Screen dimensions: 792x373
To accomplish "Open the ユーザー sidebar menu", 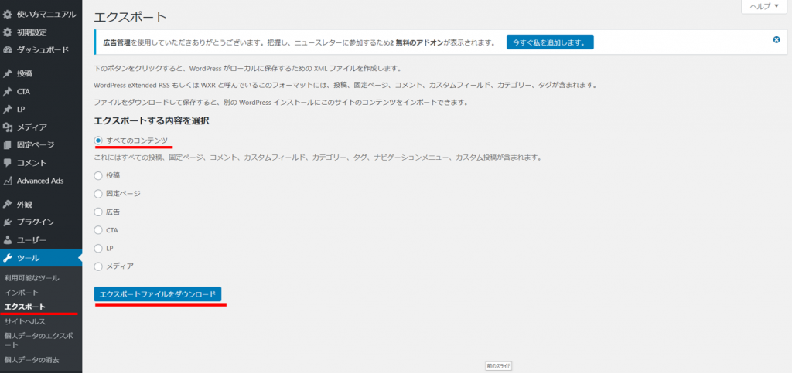I will coord(32,240).
